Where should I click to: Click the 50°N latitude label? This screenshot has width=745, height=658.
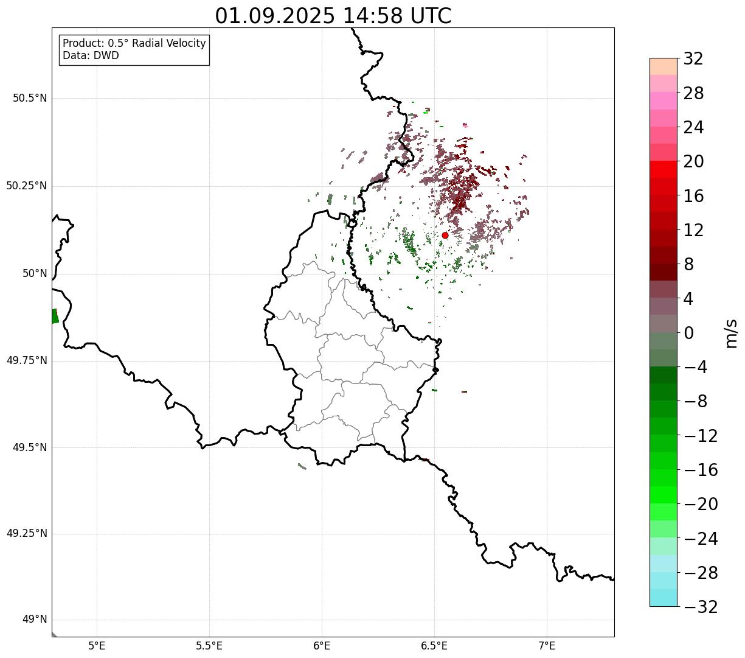pyautogui.click(x=35, y=273)
